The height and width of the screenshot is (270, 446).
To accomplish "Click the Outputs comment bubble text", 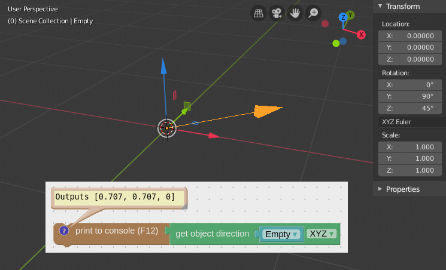I will 115,197.
